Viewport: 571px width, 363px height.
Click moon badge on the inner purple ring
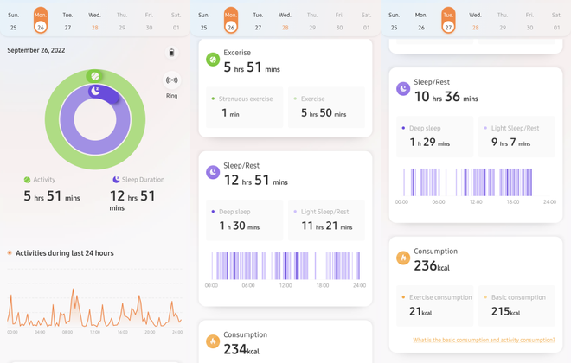(x=96, y=91)
